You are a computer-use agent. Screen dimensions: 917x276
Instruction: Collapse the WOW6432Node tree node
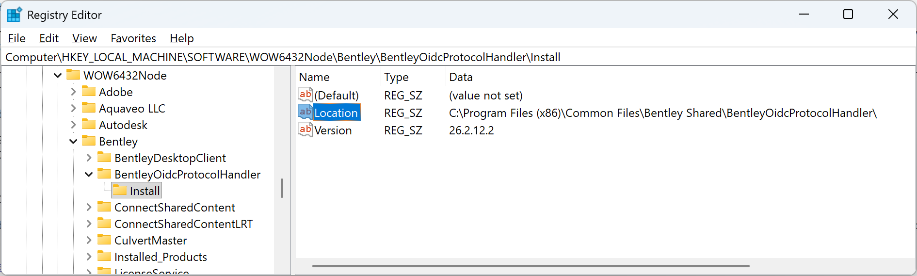tap(58, 75)
